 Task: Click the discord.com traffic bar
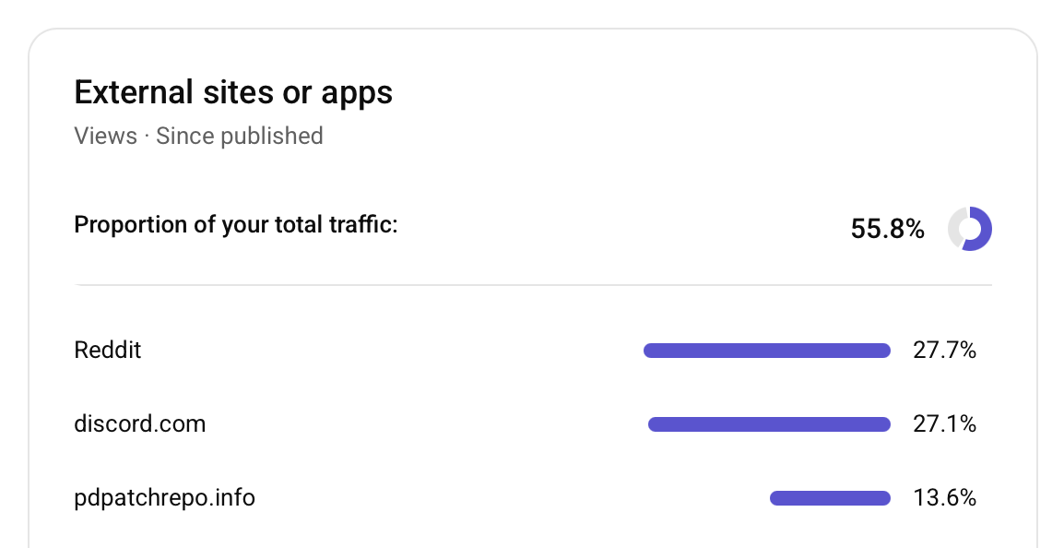[769, 424]
